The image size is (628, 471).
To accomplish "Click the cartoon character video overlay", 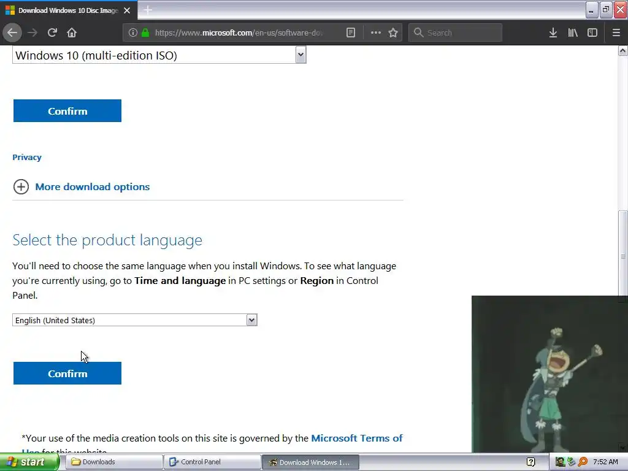I will (x=549, y=374).
